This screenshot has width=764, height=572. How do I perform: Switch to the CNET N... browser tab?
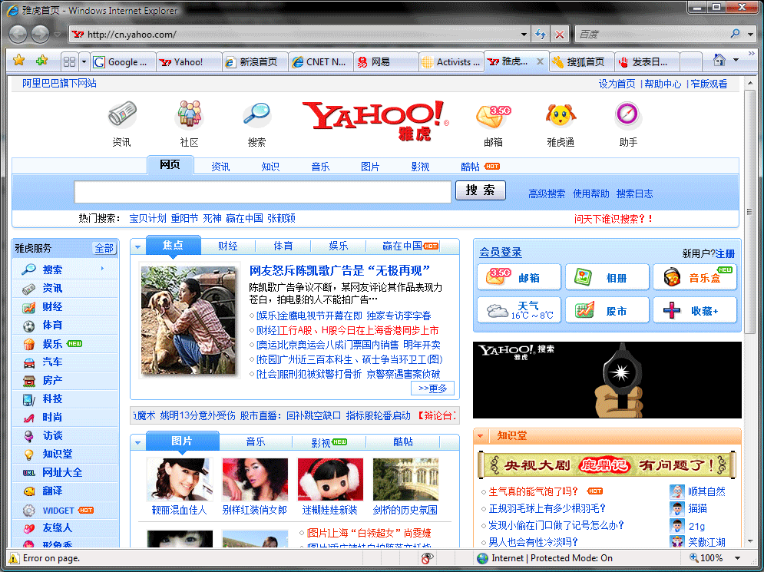pyautogui.click(x=322, y=62)
